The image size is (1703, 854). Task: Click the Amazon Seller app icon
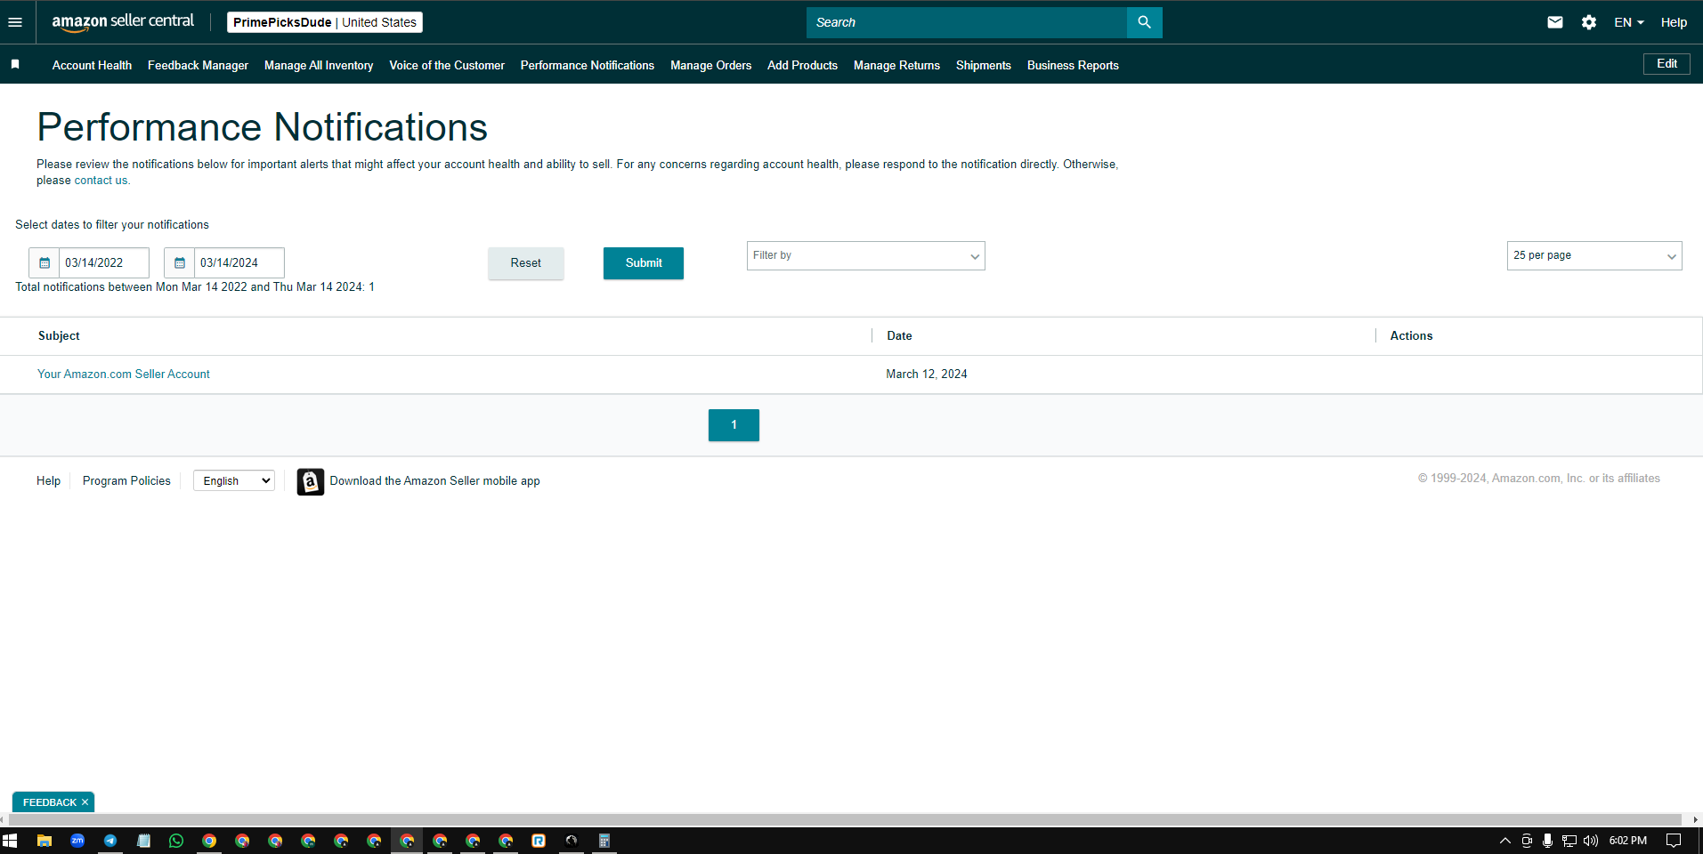pos(310,481)
